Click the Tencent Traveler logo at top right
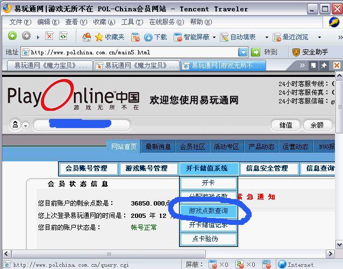Image resolution: width=343 pixels, height=269 pixels. coord(334,22)
